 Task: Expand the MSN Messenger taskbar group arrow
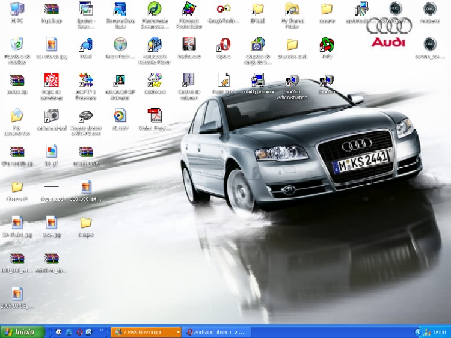tap(178, 332)
